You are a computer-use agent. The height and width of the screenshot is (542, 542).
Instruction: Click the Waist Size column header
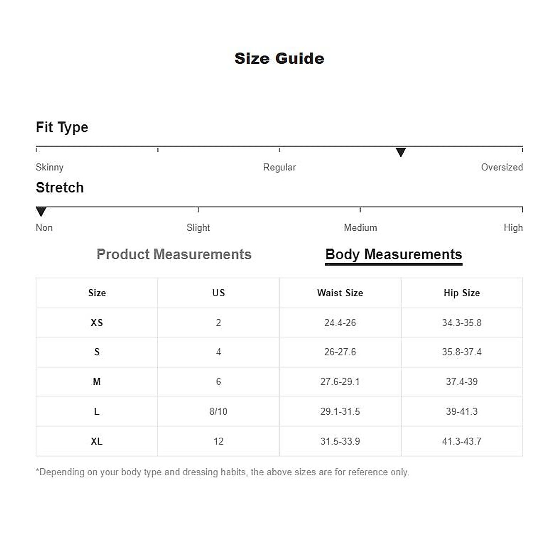[x=340, y=293]
